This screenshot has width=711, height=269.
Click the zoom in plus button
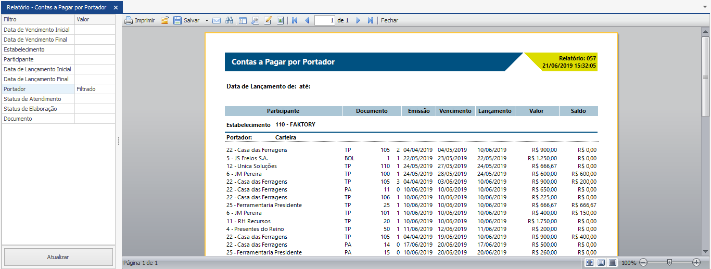[x=696, y=263]
